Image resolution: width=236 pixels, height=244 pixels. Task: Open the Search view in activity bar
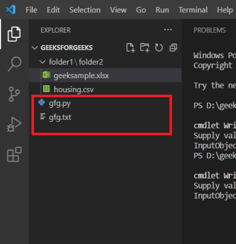coord(14,64)
